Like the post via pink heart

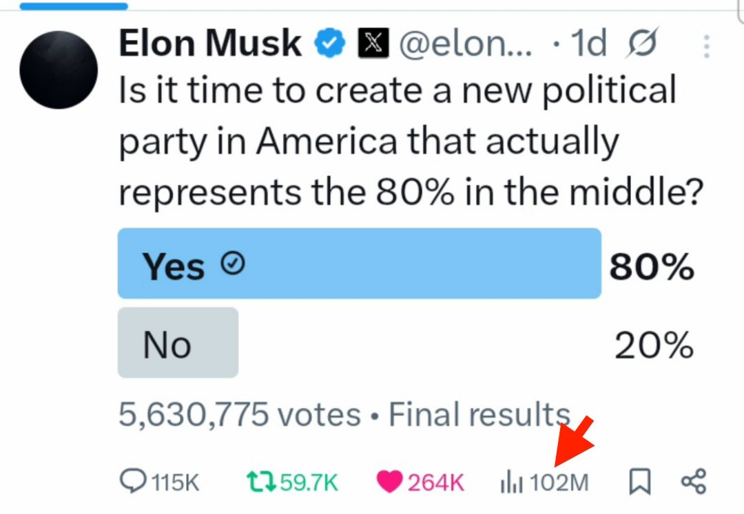(389, 482)
